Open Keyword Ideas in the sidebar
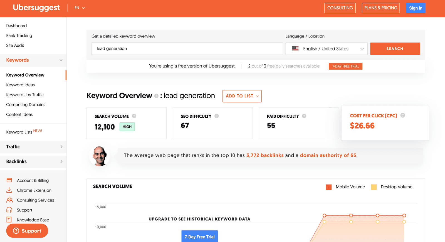The width and height of the screenshot is (445, 242). pos(21,85)
